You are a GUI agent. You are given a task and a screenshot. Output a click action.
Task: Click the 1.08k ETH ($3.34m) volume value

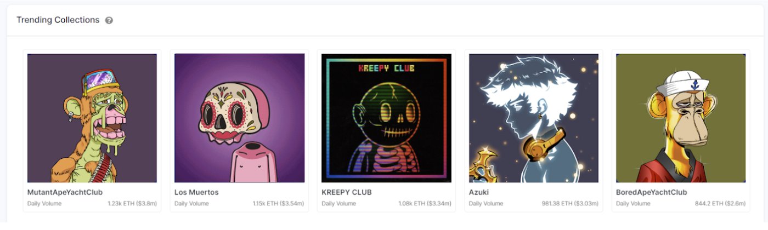coord(425,204)
